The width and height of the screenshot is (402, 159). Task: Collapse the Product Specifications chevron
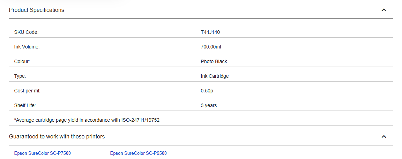(384, 10)
